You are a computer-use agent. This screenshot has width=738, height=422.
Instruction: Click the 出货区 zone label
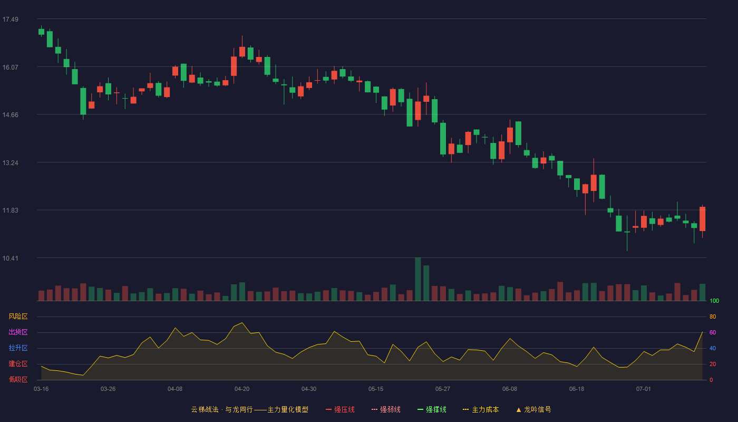[18, 332]
